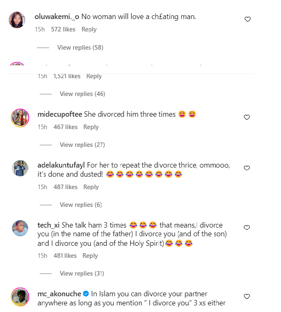This screenshot has height=312, width=281.
Task: Expand View replies (58)
Action: (80, 48)
